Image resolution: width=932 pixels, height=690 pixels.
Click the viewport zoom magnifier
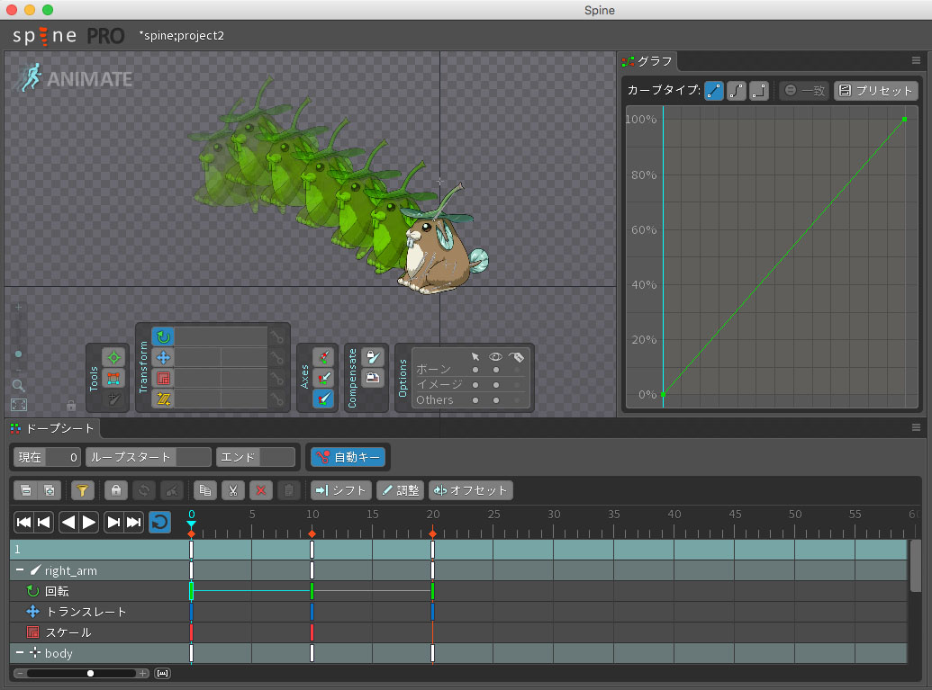18,386
